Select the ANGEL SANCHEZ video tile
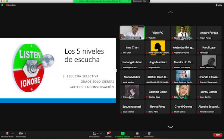Screen dimensions: 224x139 click(209, 62)
